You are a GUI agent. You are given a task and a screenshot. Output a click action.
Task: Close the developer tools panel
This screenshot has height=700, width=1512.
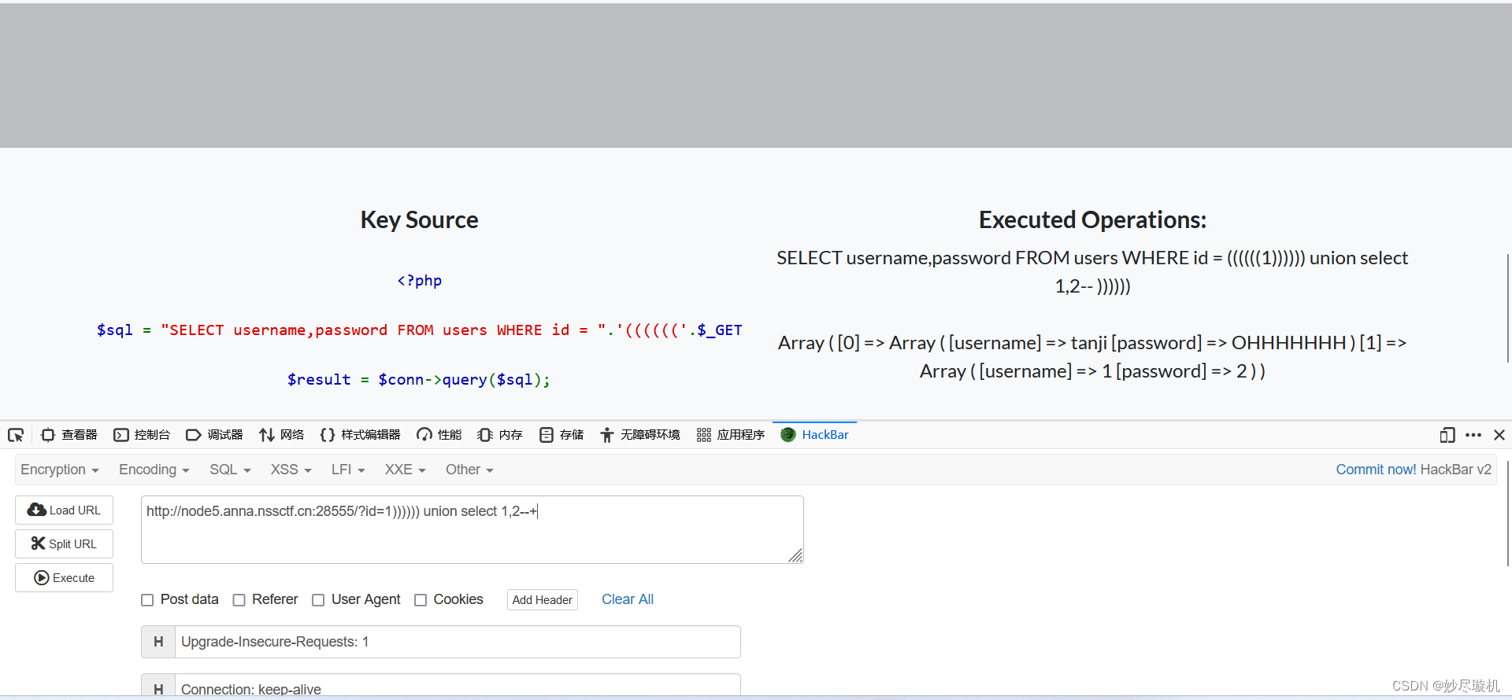(1499, 435)
